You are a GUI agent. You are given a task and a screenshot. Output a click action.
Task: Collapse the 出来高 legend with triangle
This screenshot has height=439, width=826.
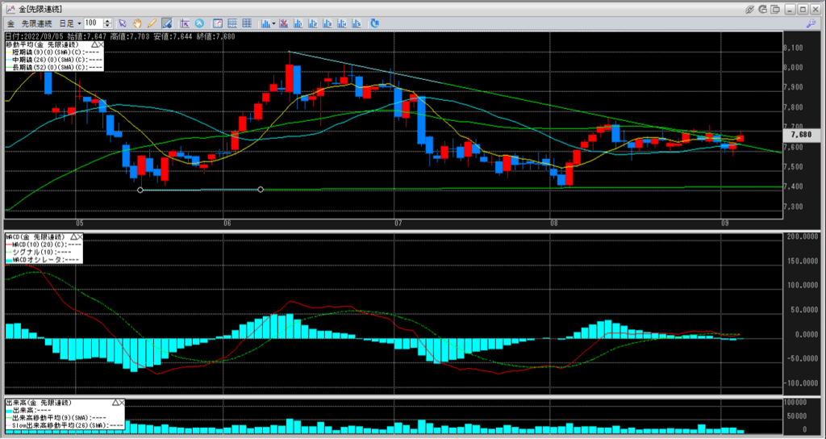click(x=115, y=403)
